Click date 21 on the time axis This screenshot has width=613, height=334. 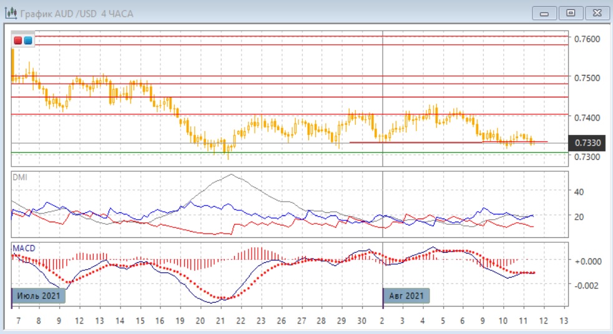(x=220, y=320)
